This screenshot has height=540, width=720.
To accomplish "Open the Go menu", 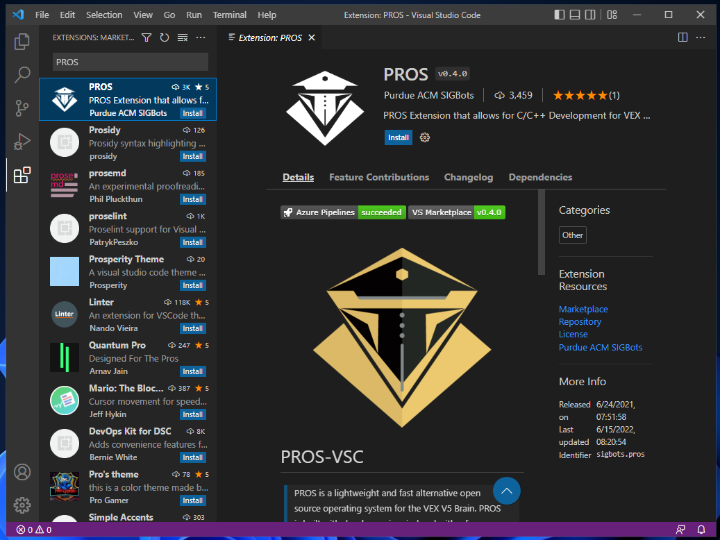I will (169, 15).
